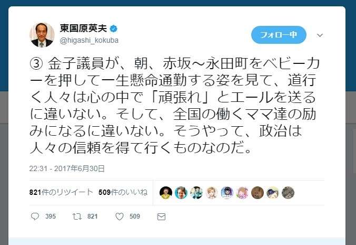Click the third liker avatar in the row
356x245 pixels.
point(196,193)
